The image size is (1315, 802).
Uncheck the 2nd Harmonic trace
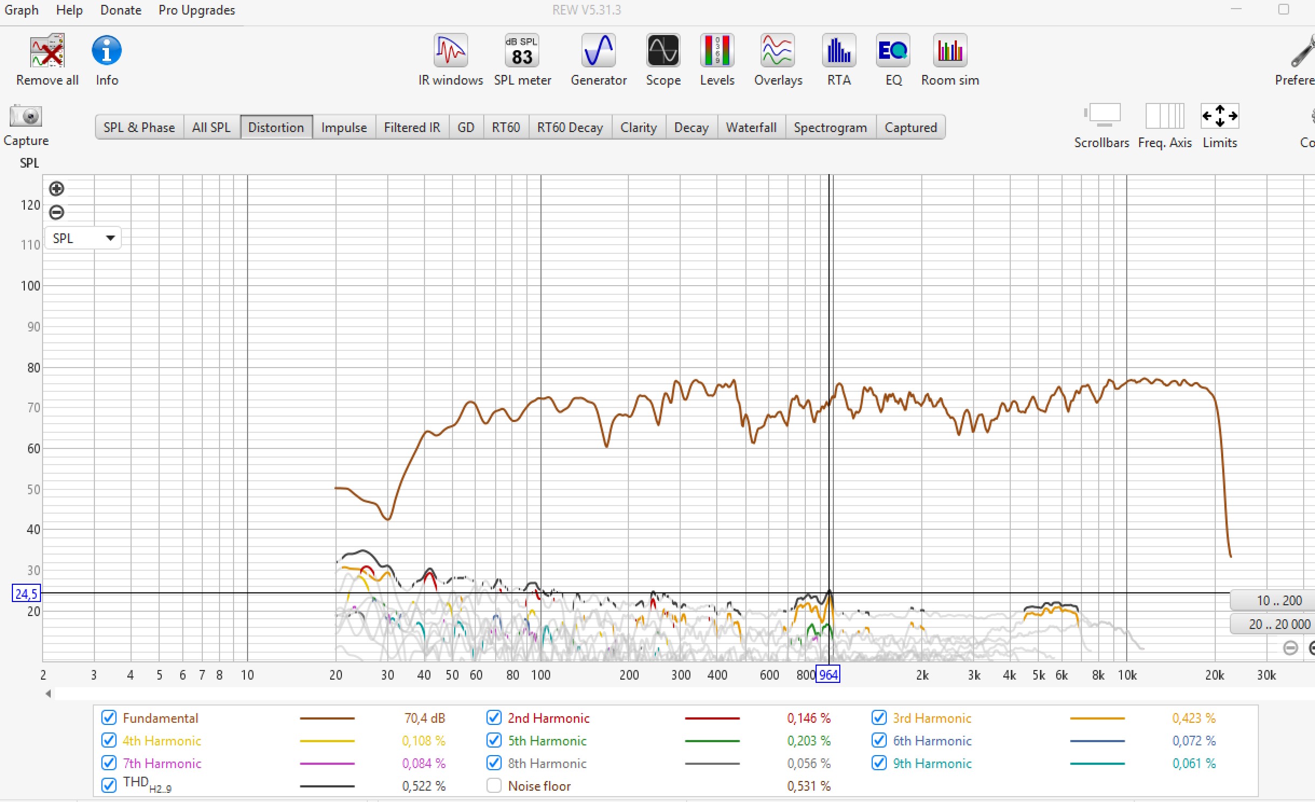coord(494,717)
